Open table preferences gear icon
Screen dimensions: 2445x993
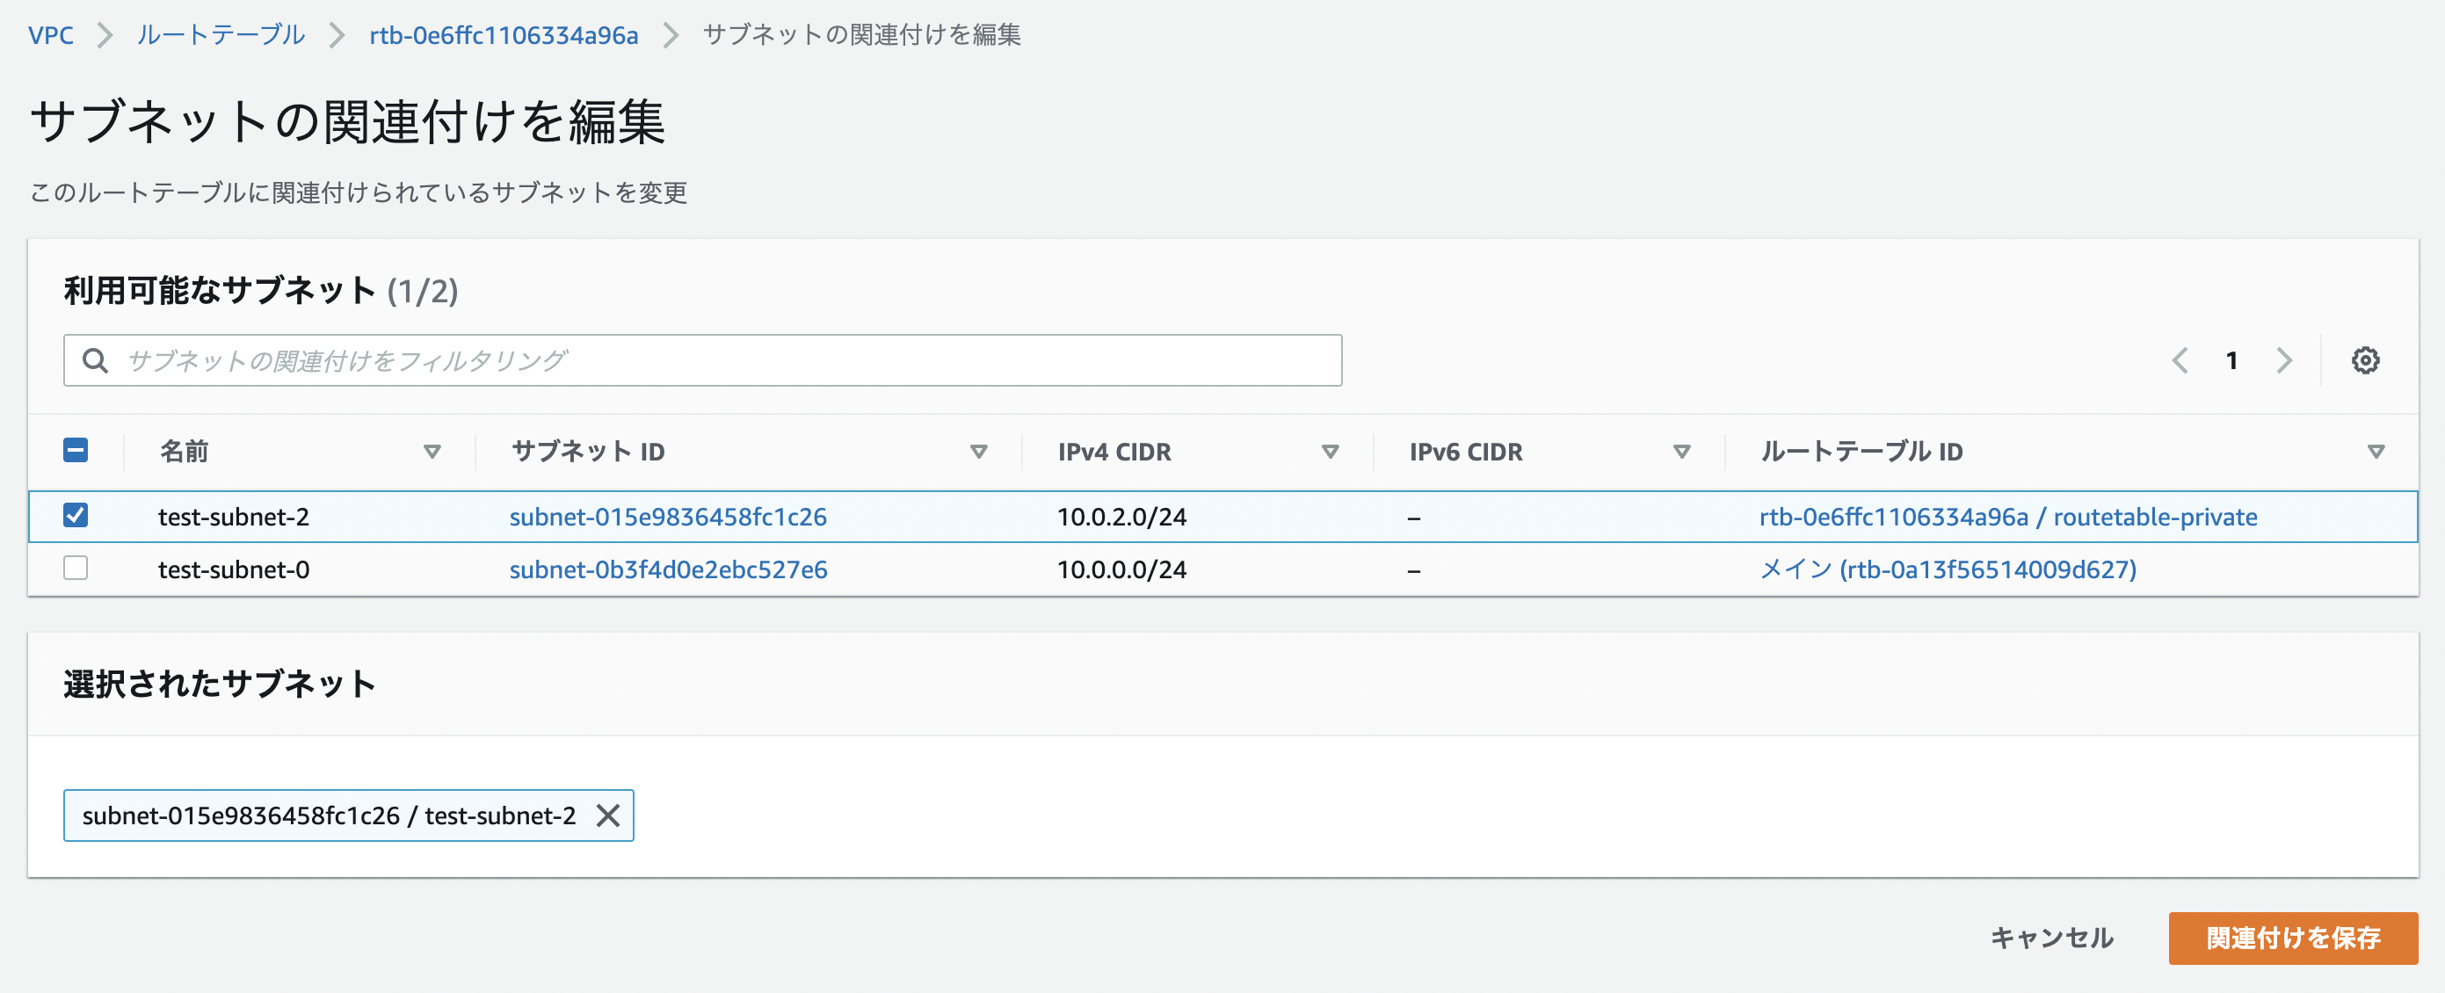2364,361
